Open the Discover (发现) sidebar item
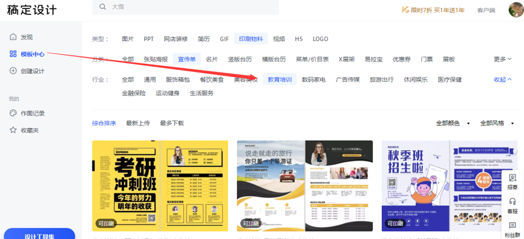This screenshot has width=524, height=239. tap(21, 37)
